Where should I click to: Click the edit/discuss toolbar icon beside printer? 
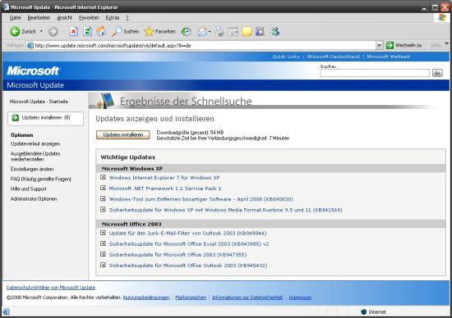click(x=233, y=31)
